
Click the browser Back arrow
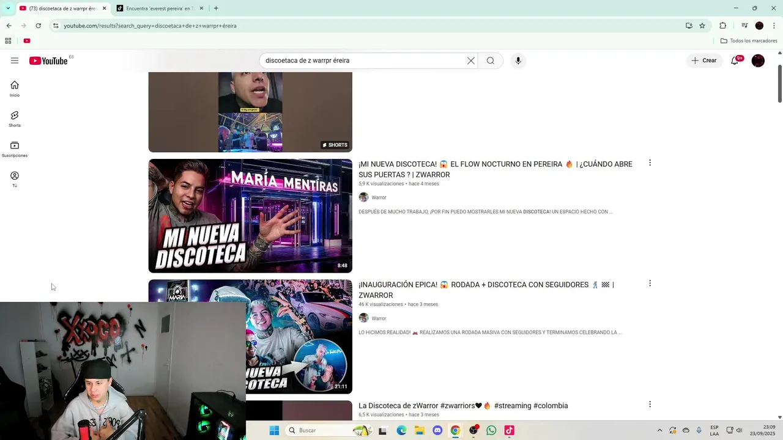[9, 26]
